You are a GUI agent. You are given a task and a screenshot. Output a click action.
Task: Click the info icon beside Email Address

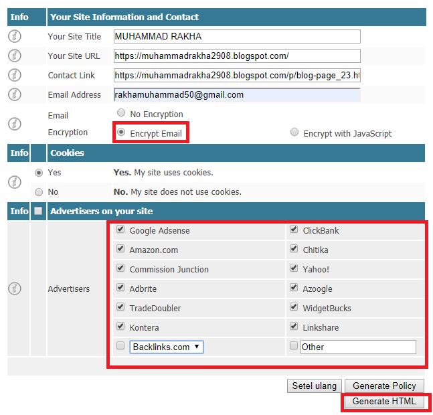pos(15,94)
